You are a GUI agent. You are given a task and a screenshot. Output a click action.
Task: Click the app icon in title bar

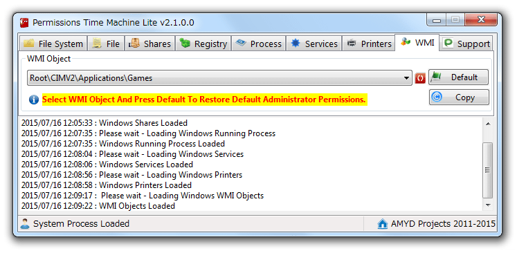[x=24, y=23]
